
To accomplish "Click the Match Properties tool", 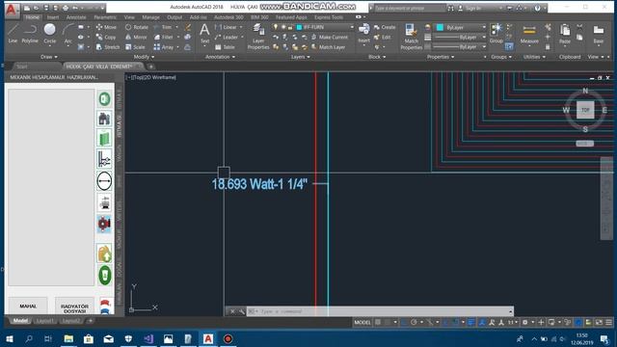I will coord(412,37).
